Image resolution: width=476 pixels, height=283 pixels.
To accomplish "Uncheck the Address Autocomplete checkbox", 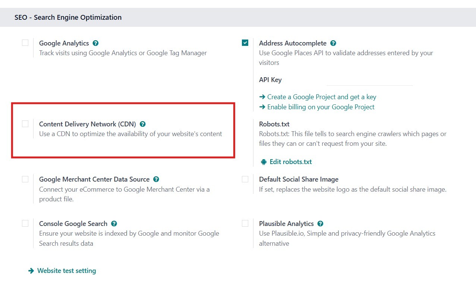I will click(245, 43).
